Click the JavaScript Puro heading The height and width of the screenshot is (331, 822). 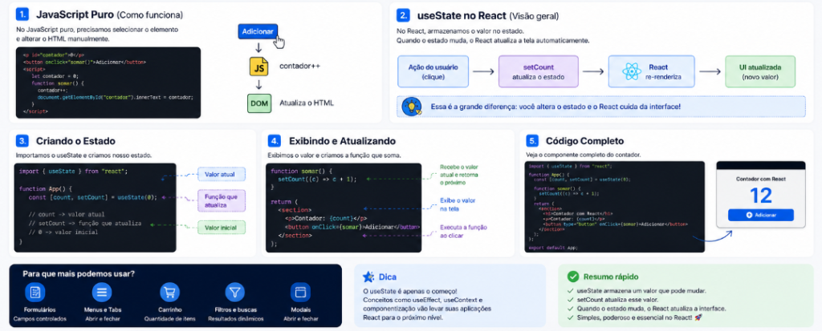[74, 14]
